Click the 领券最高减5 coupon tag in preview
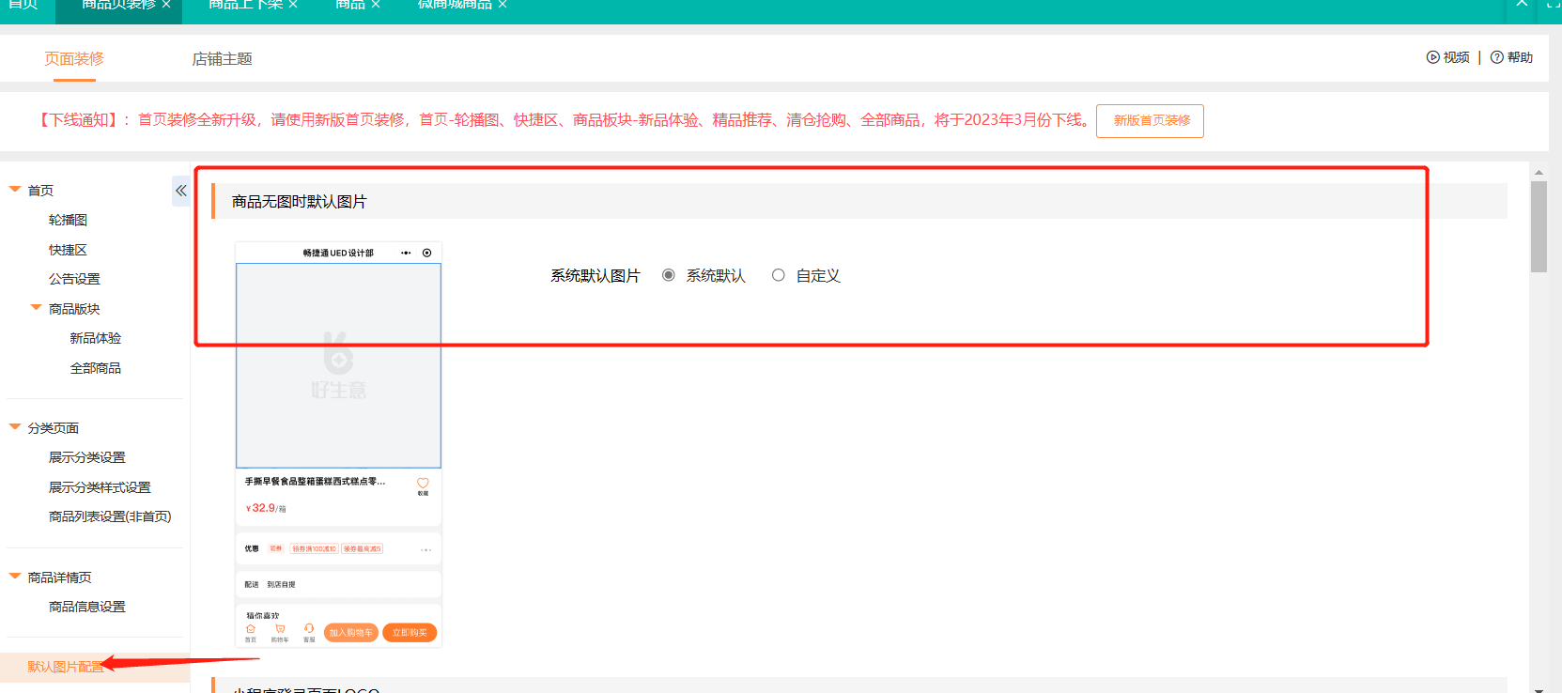 pos(363,549)
